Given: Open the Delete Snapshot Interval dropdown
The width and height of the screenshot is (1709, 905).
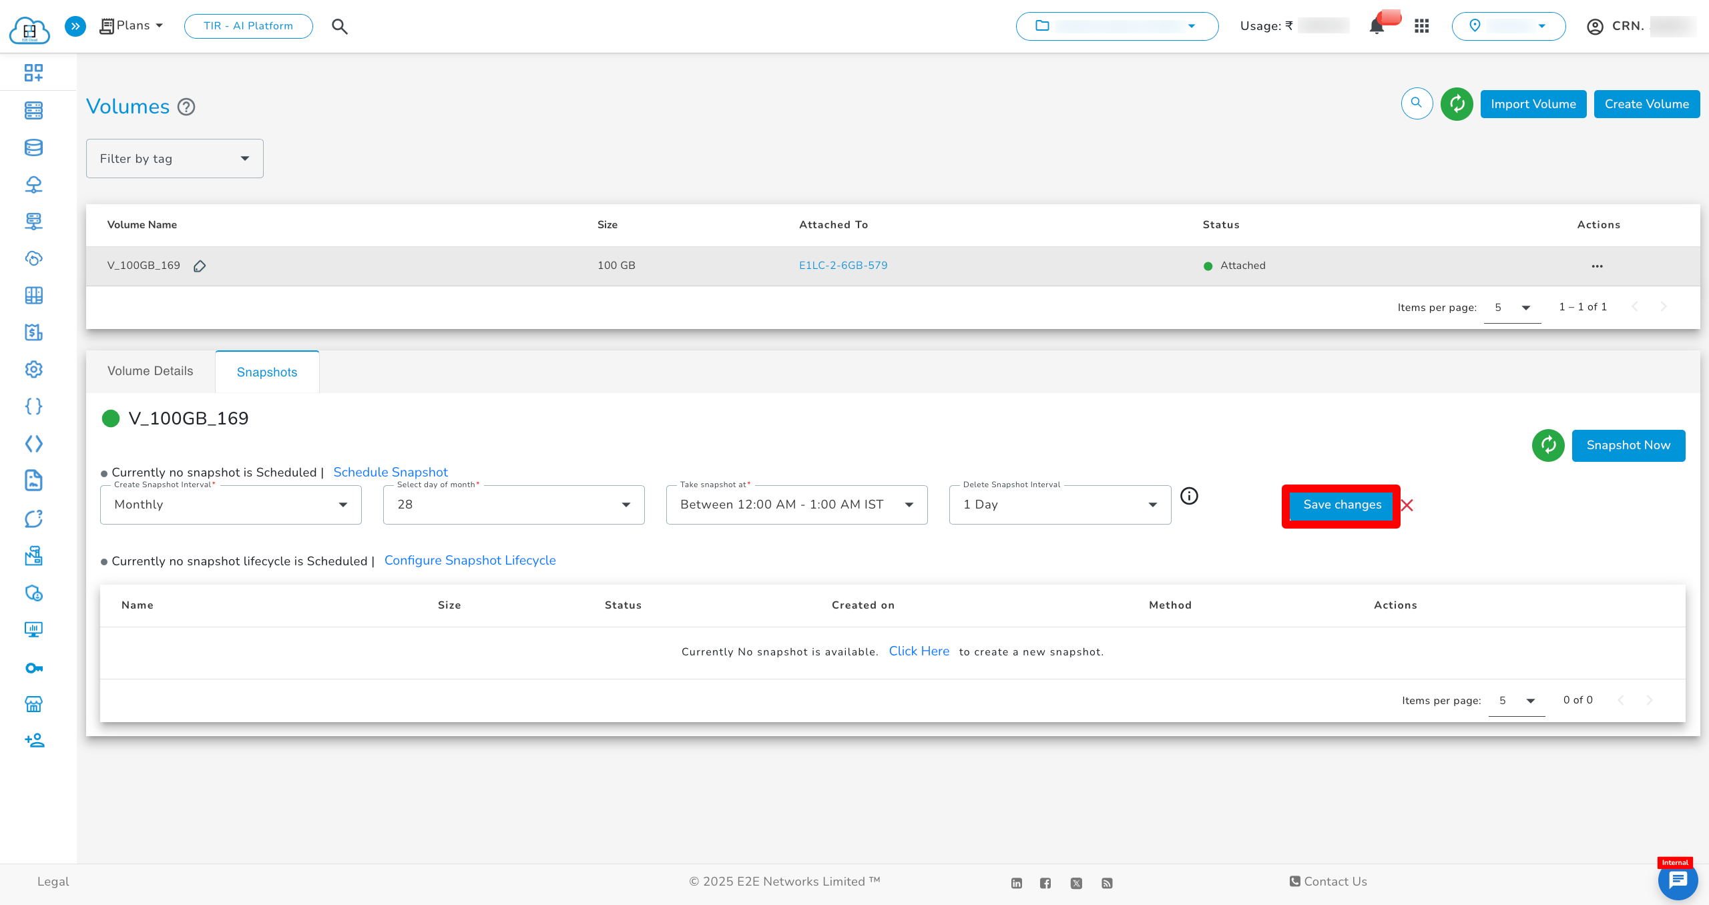Looking at the screenshot, I should (1059, 505).
